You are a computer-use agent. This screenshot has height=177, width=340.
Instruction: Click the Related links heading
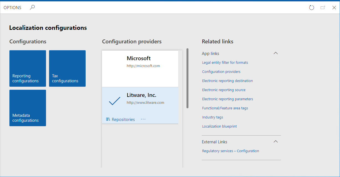coord(218,42)
